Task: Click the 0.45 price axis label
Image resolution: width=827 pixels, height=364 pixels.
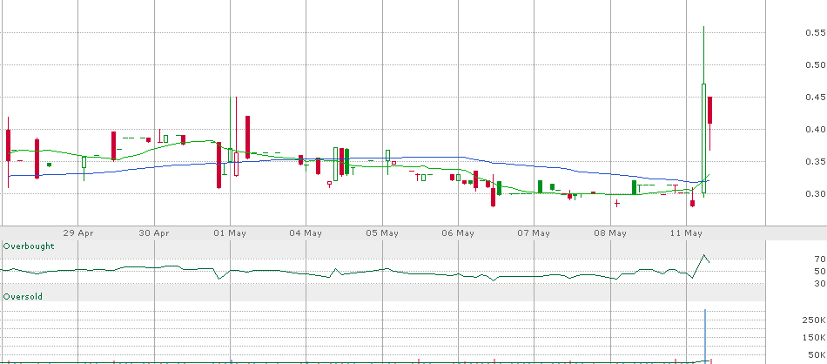Action: tap(815, 97)
